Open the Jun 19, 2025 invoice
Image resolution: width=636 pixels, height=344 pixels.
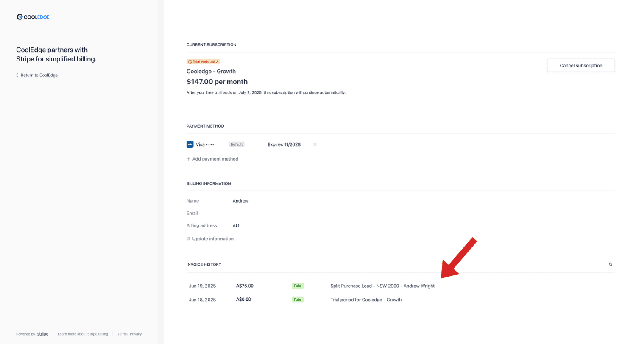pos(202,286)
